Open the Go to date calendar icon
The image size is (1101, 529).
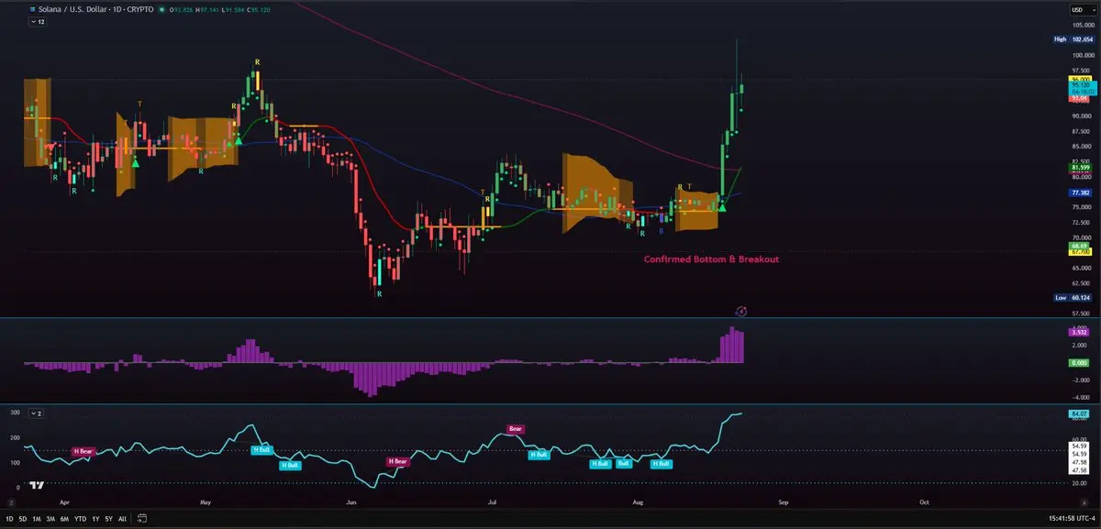pos(141,518)
